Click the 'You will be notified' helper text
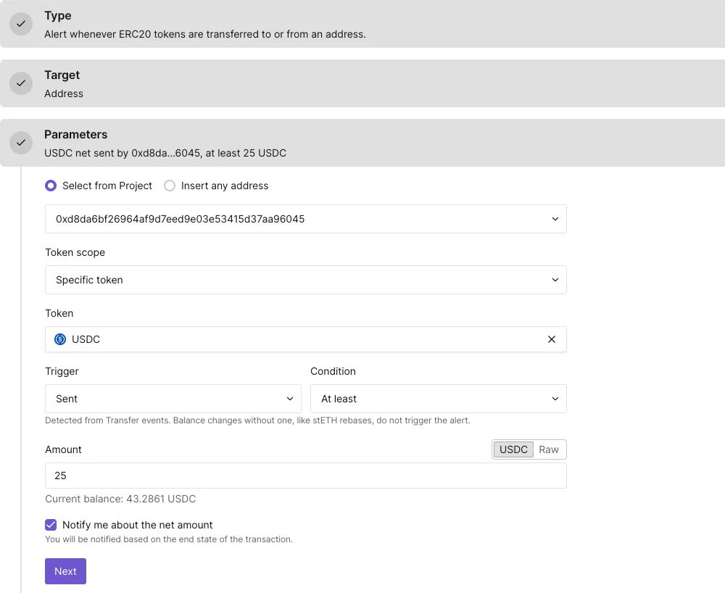Viewport: 725px width, 593px height. pyautogui.click(x=169, y=539)
